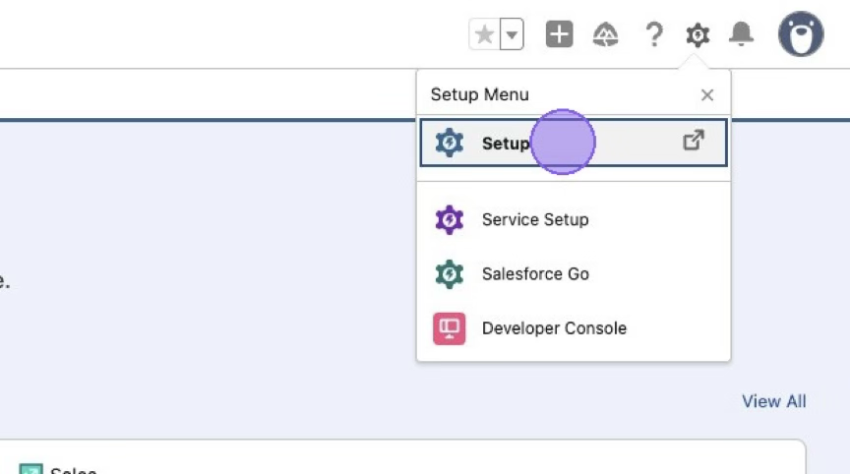Image resolution: width=850 pixels, height=474 pixels.
Task: Click the purple Service Setup gear icon
Action: tap(450, 219)
